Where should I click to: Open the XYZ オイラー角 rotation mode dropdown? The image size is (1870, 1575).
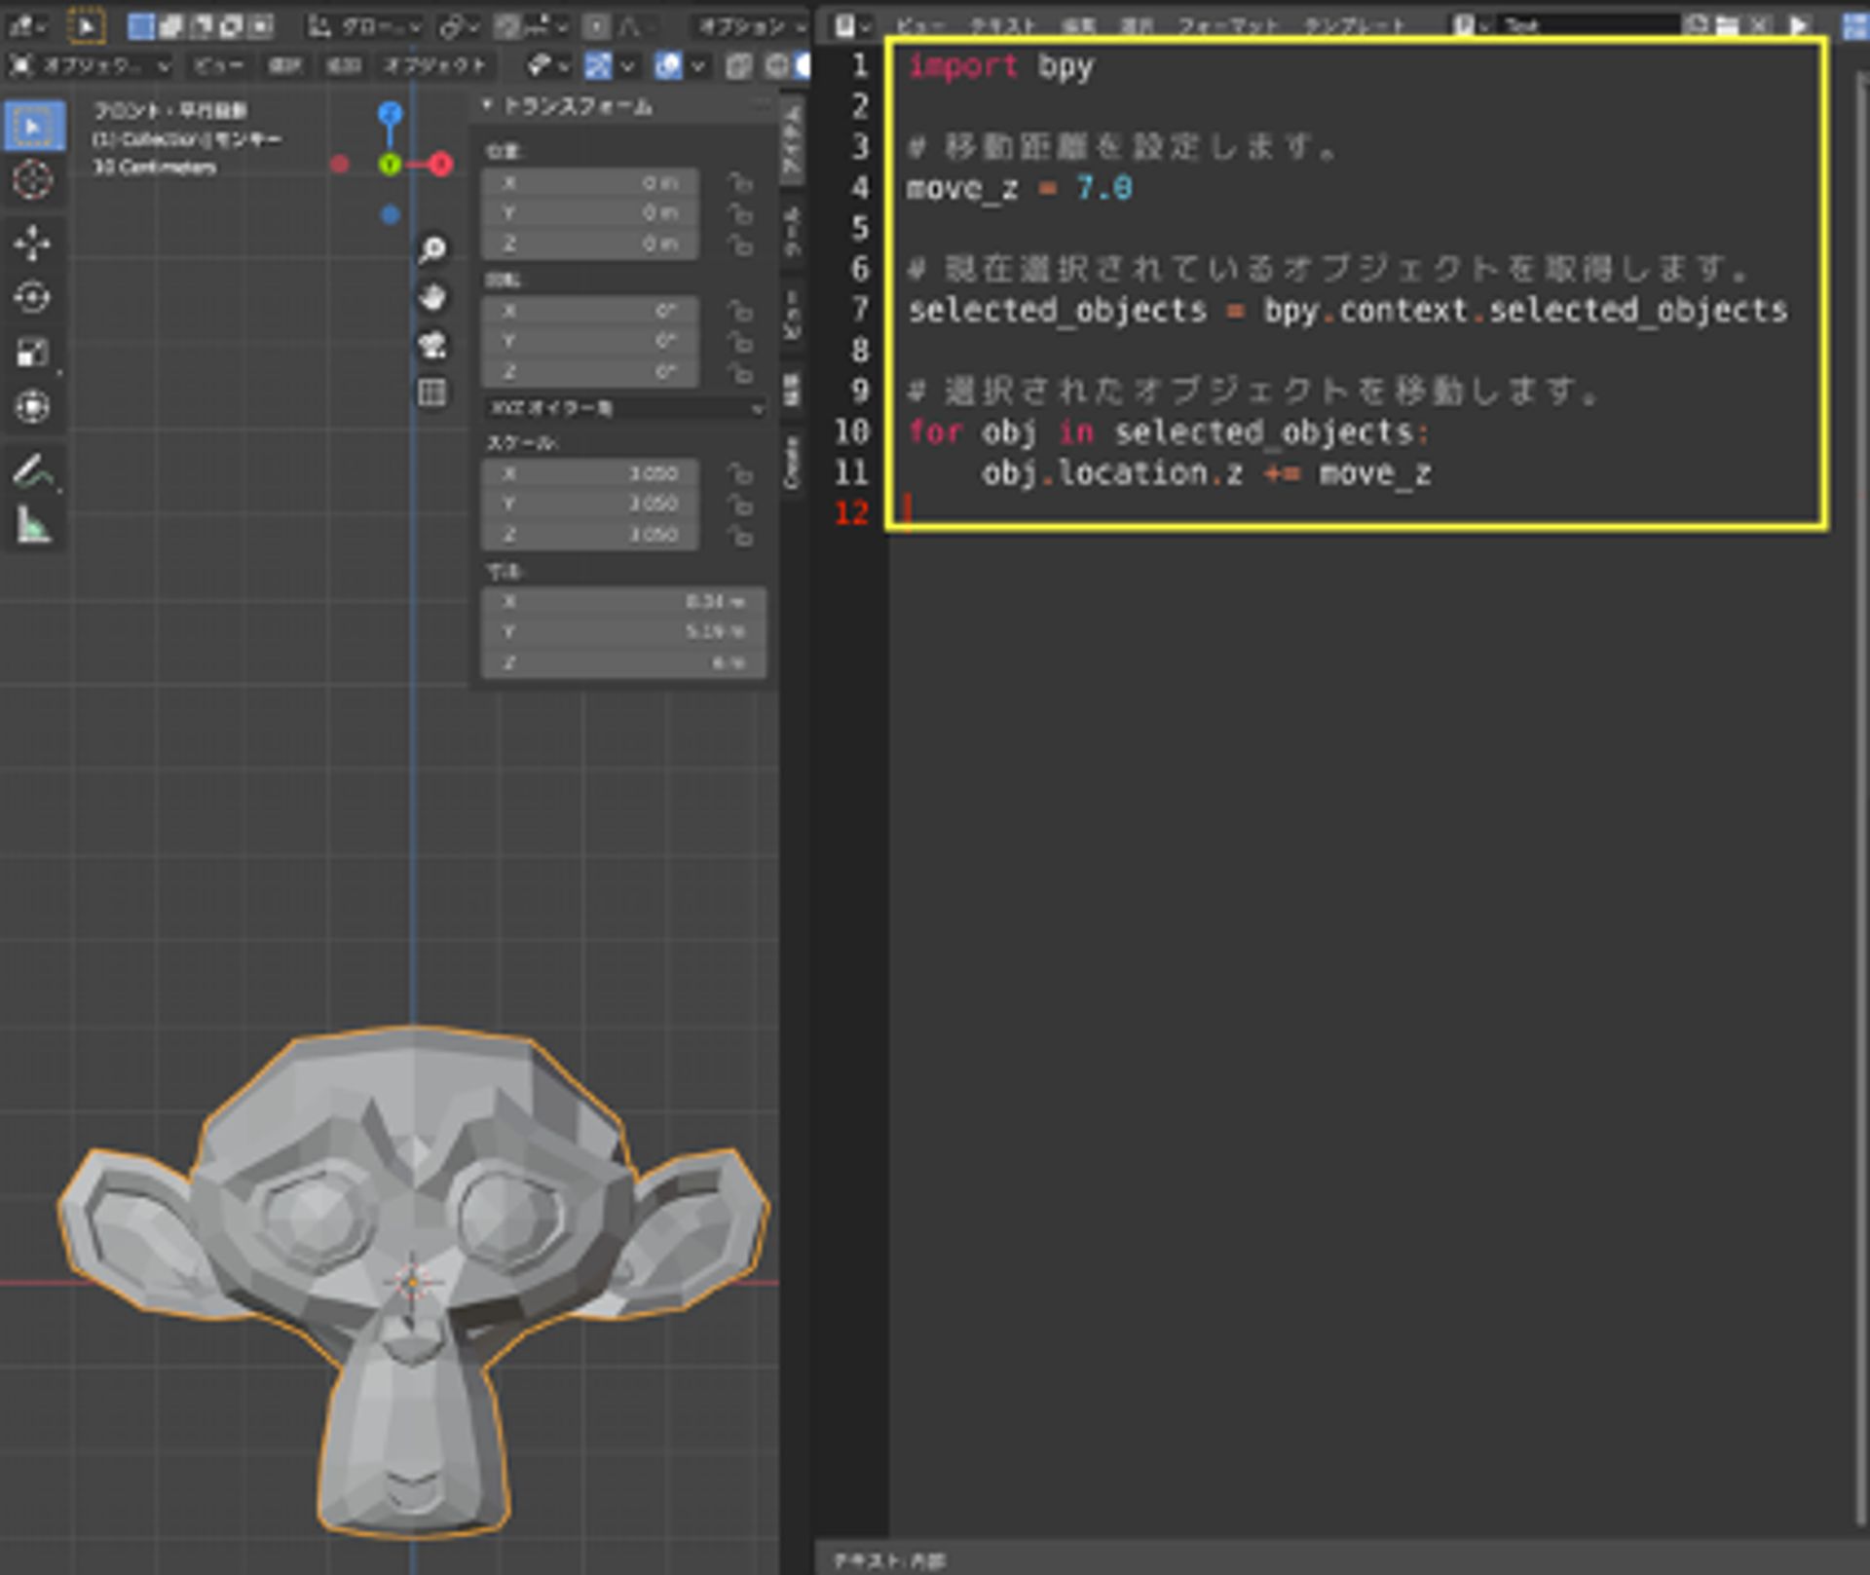[623, 408]
